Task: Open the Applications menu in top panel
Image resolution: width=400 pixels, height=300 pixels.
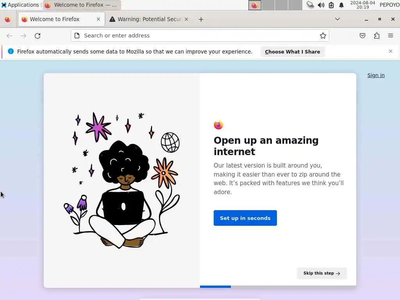Action: click(x=21, y=5)
